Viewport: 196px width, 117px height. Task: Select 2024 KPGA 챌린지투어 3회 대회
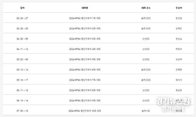point(85,39)
